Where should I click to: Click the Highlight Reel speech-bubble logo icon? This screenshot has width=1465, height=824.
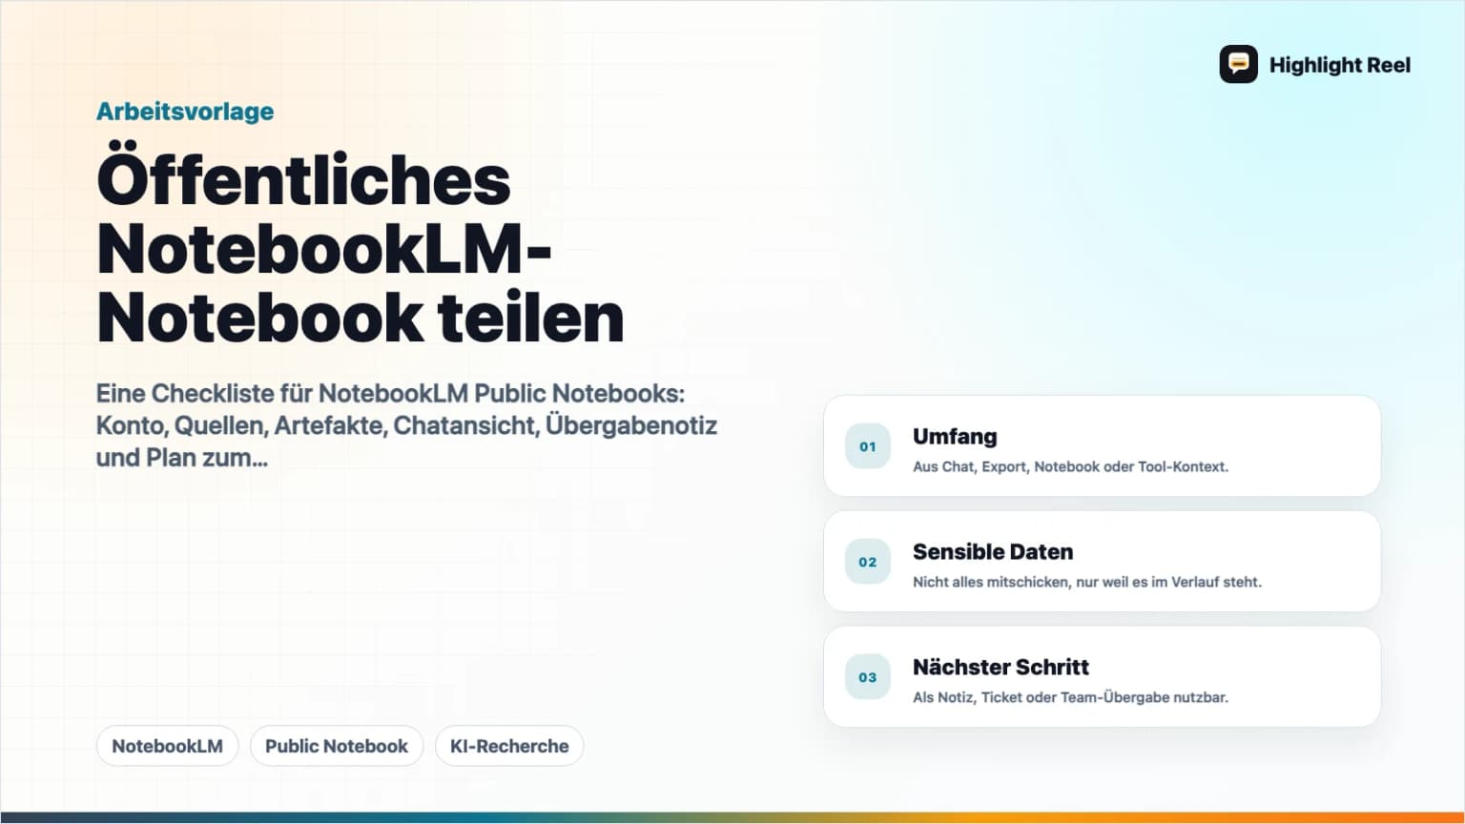tap(1238, 64)
